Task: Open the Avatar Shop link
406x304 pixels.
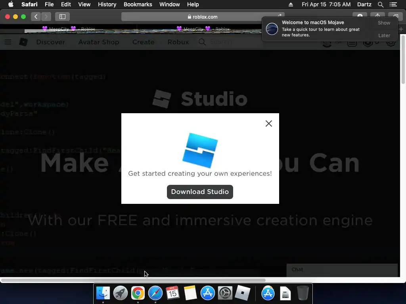Action: pyautogui.click(x=99, y=42)
